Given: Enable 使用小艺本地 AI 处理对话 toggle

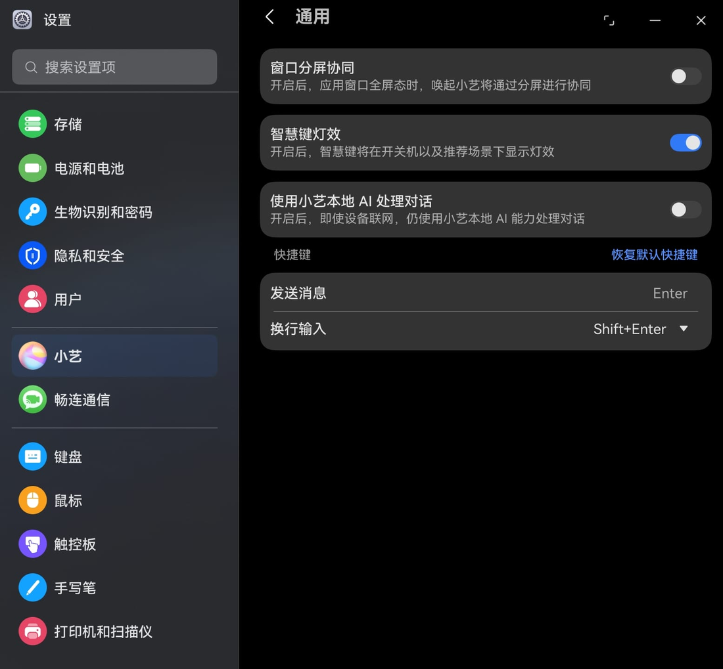Looking at the screenshot, I should (685, 210).
